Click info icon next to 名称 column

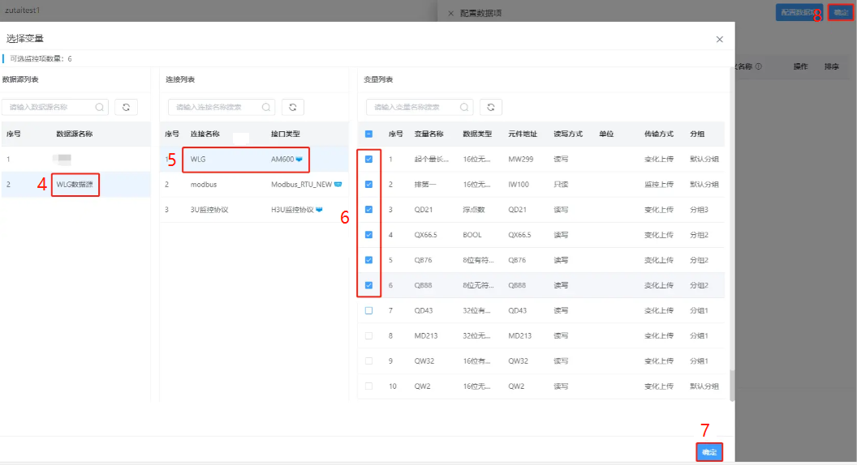759,66
